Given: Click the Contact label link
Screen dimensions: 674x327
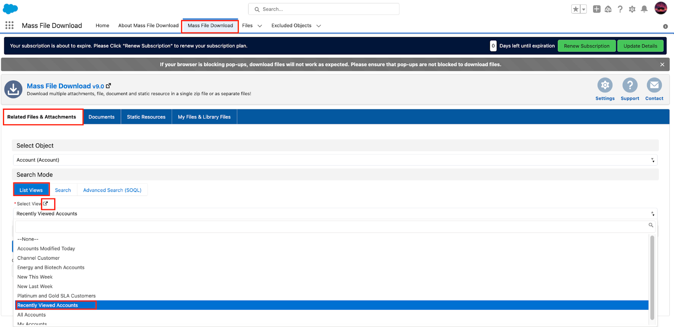Looking at the screenshot, I should (x=654, y=98).
